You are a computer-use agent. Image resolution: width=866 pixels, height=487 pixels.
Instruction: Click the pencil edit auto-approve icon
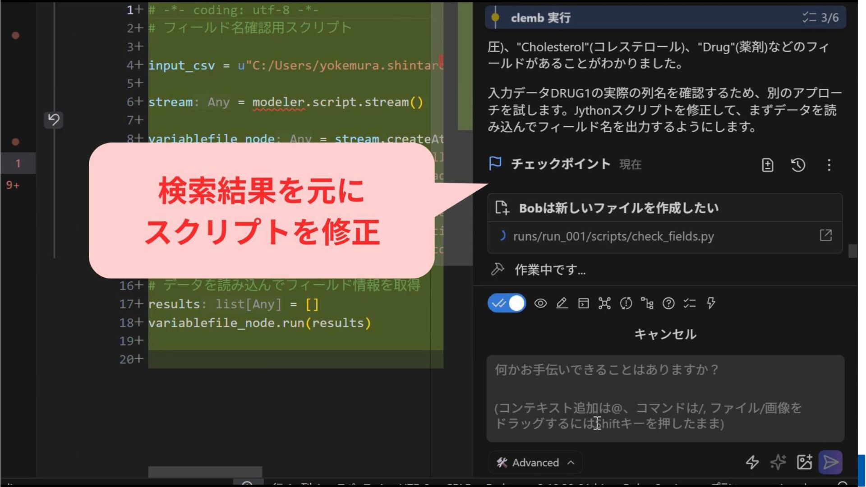click(562, 303)
